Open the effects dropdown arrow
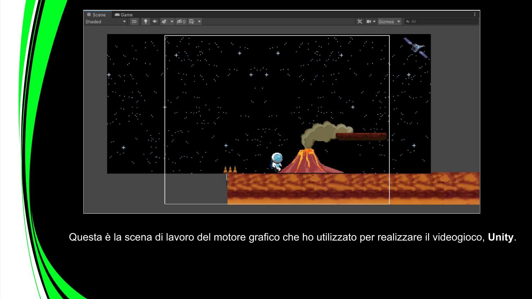Viewport: 532px width, 299px height. coord(172,22)
